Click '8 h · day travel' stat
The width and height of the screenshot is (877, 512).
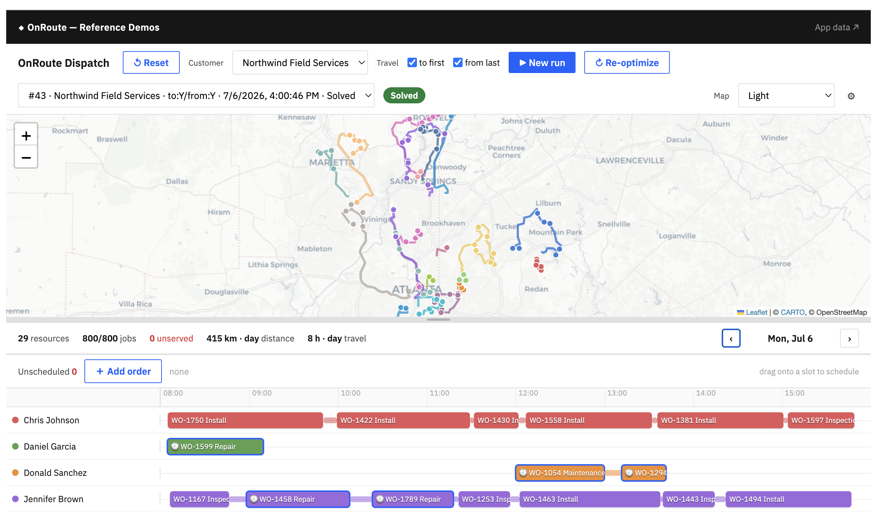point(337,339)
